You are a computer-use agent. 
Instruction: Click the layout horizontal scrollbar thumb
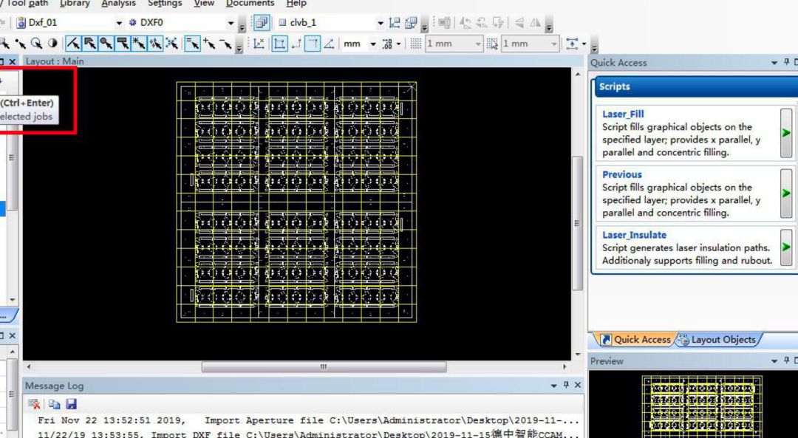(324, 367)
